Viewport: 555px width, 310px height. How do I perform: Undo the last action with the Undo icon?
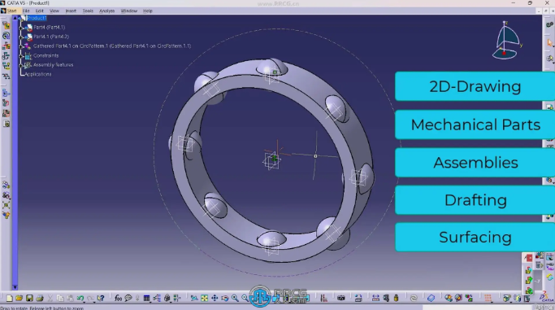click(80, 299)
